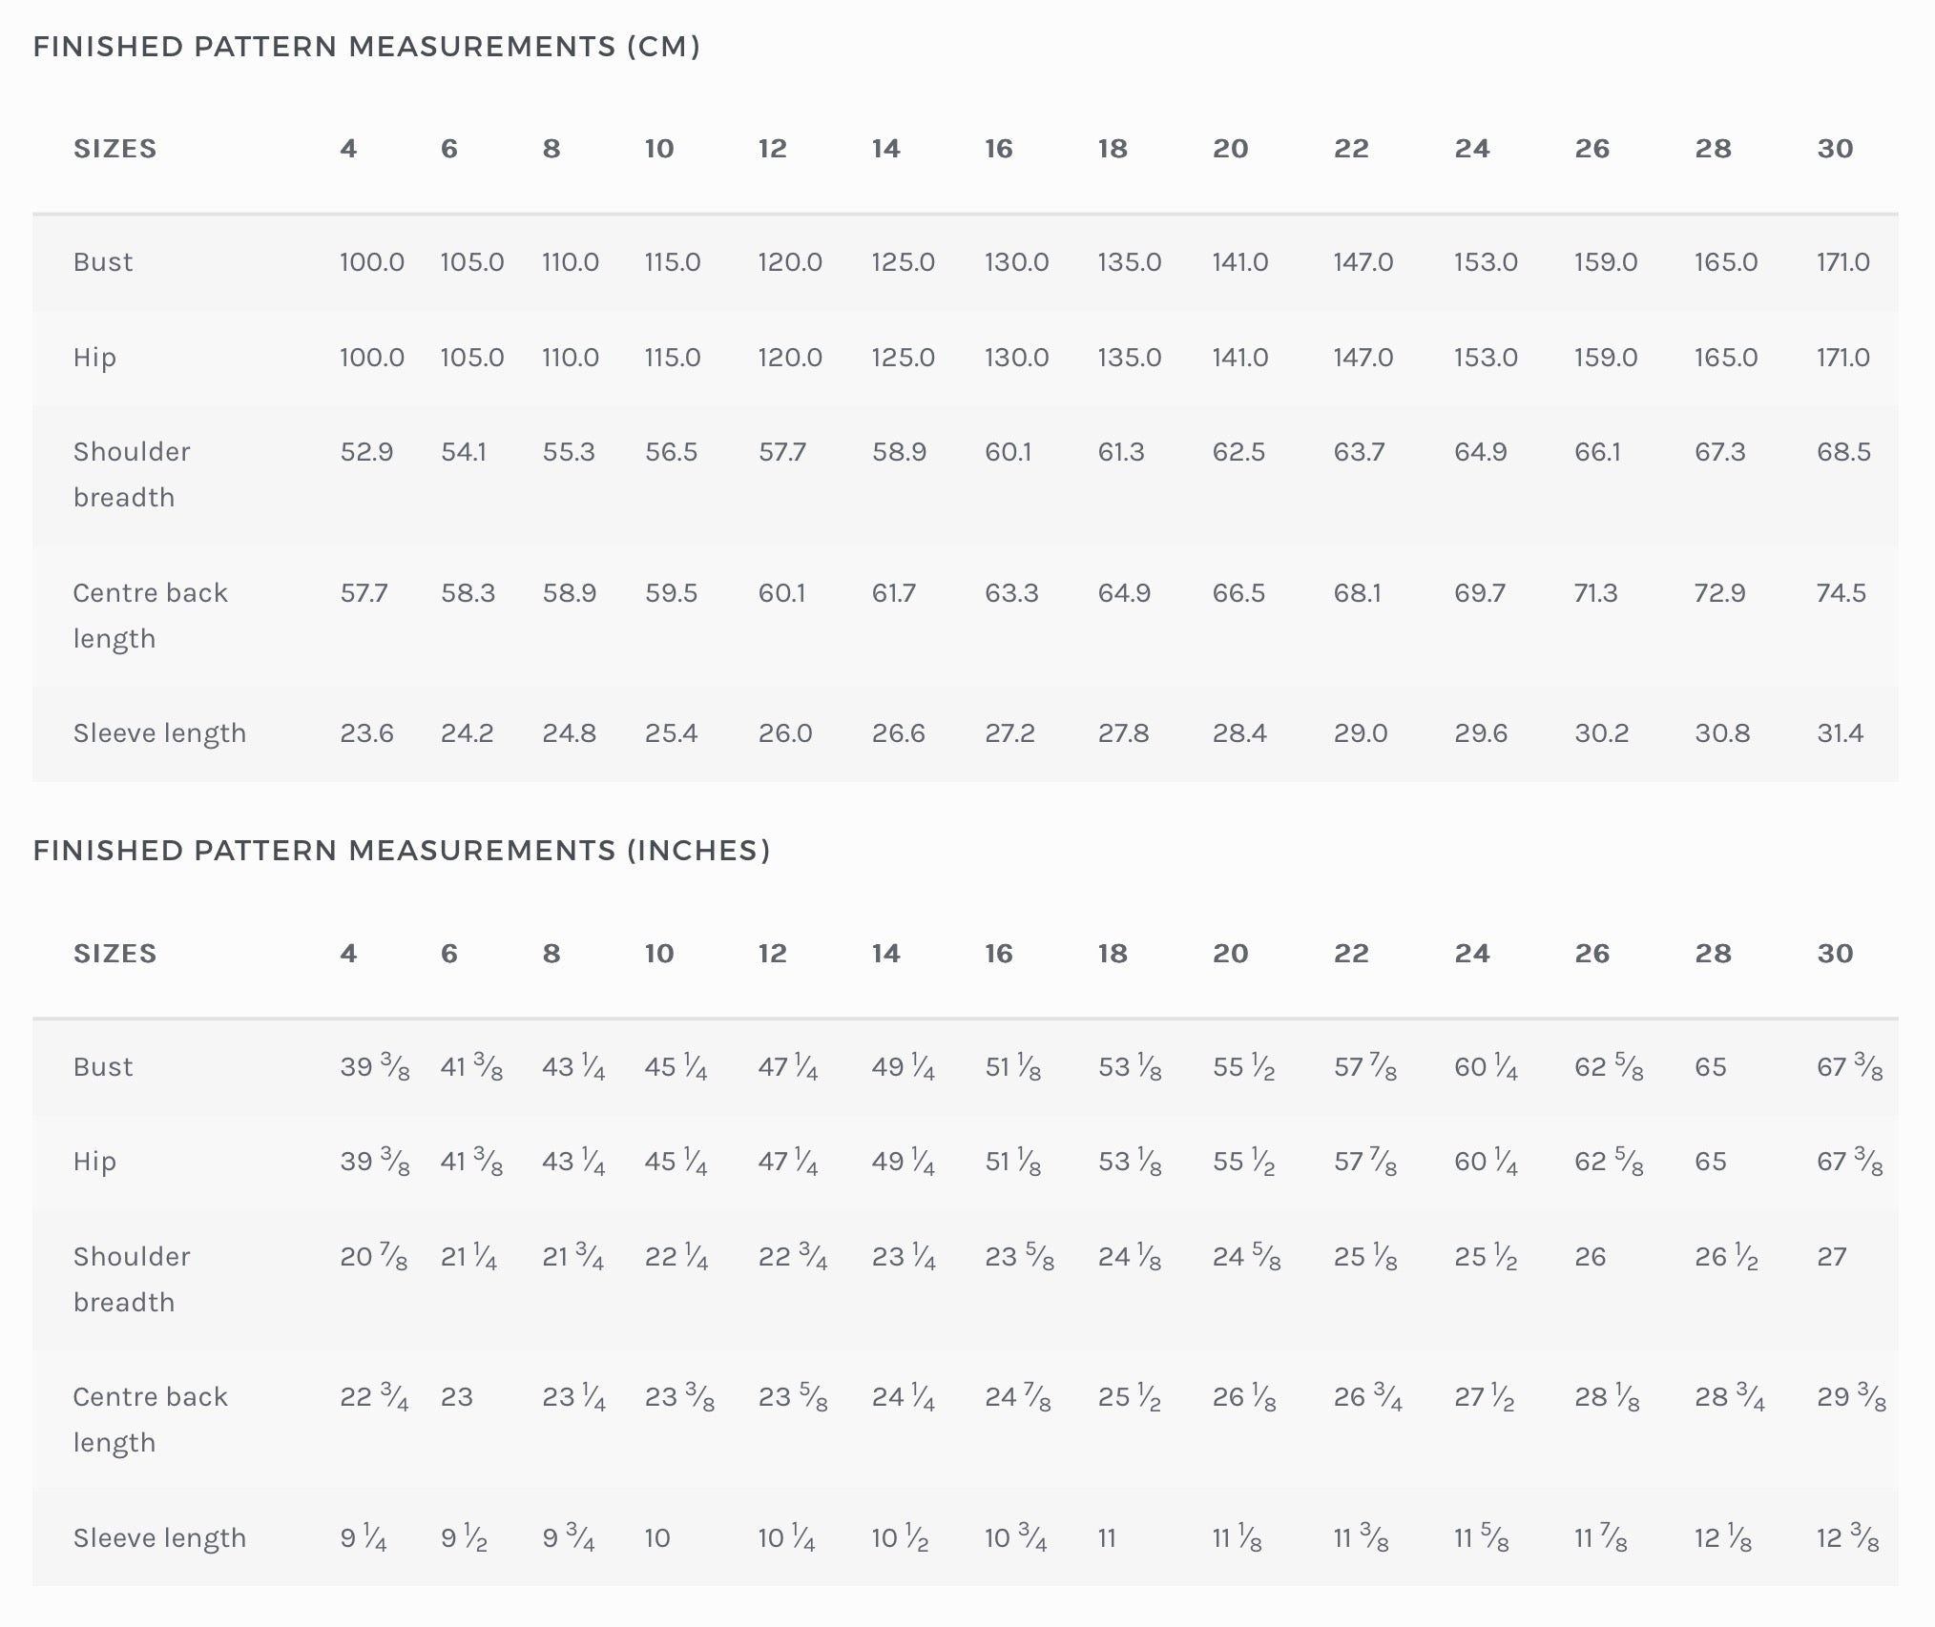Click Sleeve length label in the CM table
The width and height of the screenshot is (1935, 1627).
[x=159, y=733]
